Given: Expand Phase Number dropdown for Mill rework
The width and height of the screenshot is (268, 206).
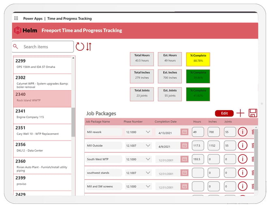Looking at the screenshot, I should (x=148, y=132).
